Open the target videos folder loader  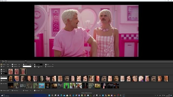coord(4,84)
